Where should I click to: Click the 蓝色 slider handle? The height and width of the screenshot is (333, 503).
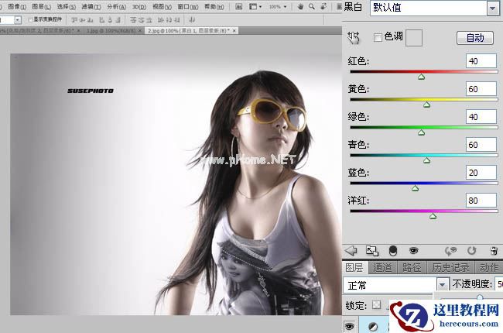pos(415,188)
